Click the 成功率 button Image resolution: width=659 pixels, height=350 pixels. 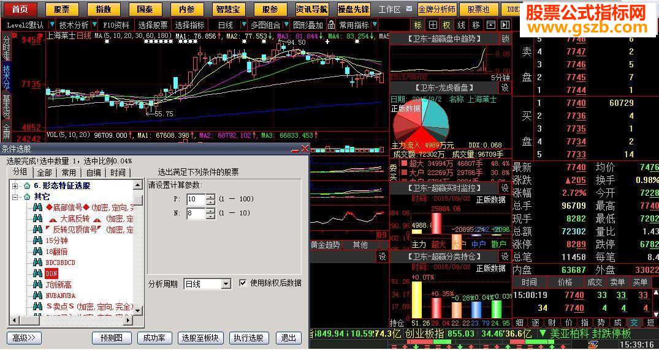click(x=154, y=338)
